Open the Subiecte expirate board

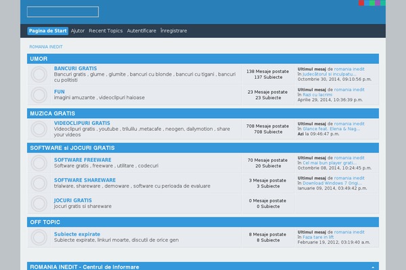click(x=77, y=234)
